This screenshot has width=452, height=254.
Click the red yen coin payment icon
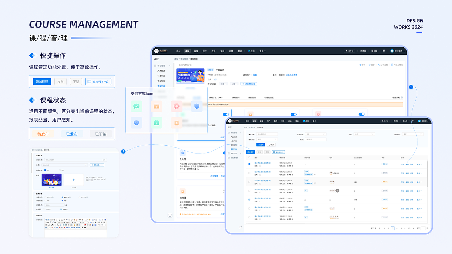pyautogui.click(x=177, y=106)
